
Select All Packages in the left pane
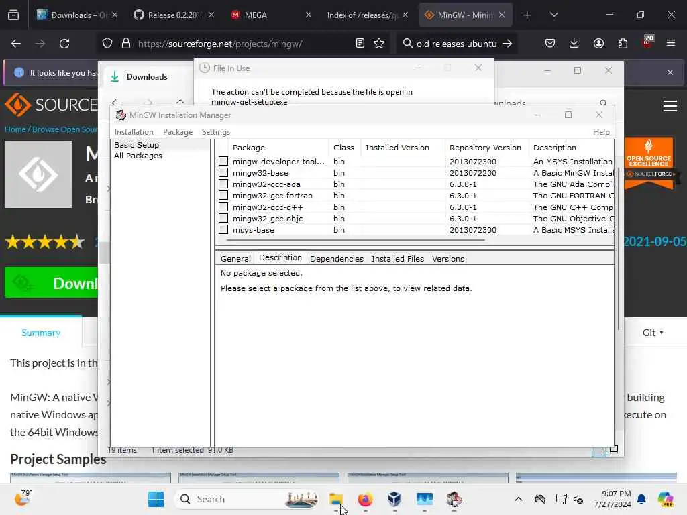(x=138, y=156)
